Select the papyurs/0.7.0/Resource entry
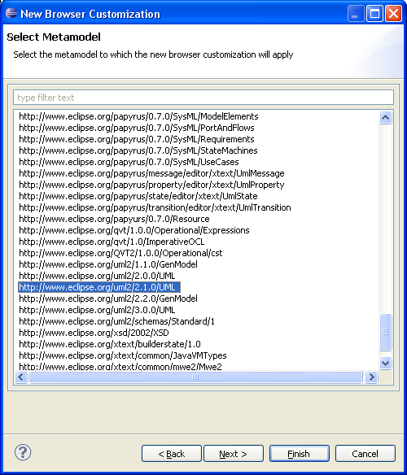Image resolution: width=407 pixels, height=475 pixels. tap(114, 219)
